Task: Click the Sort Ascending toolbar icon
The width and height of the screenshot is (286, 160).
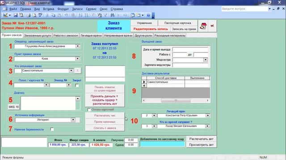Action: pos(80,15)
